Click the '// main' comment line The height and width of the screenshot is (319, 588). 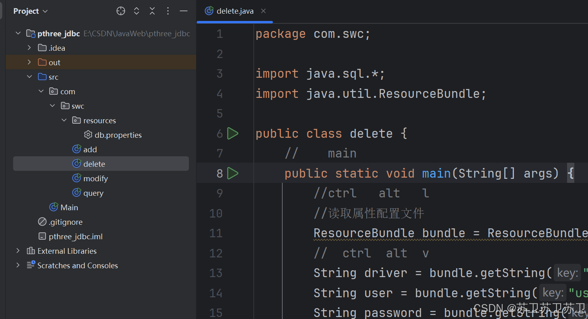pyautogui.click(x=321, y=153)
